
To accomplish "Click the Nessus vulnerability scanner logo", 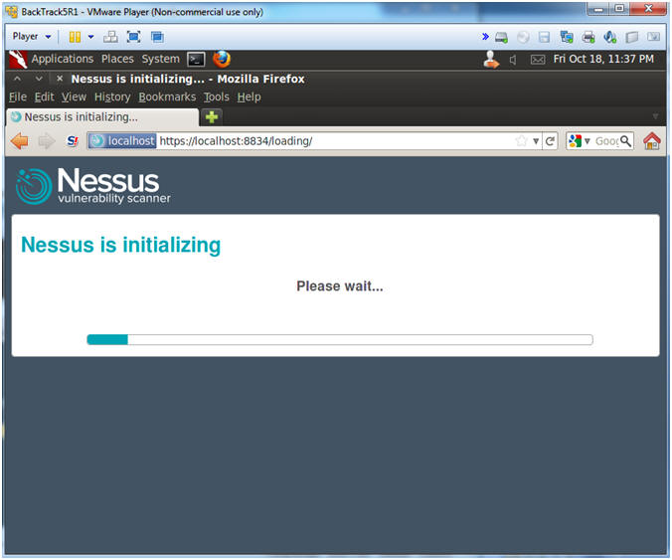I will point(93,186).
